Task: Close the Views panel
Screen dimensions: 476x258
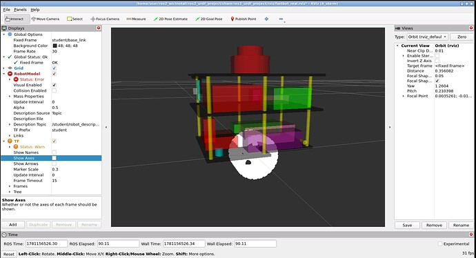Action: 471,28
